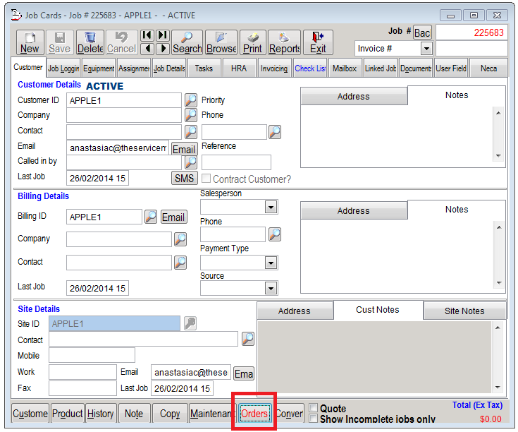
Task: Toggle the Contract Customer checkbox
Action: point(206,179)
